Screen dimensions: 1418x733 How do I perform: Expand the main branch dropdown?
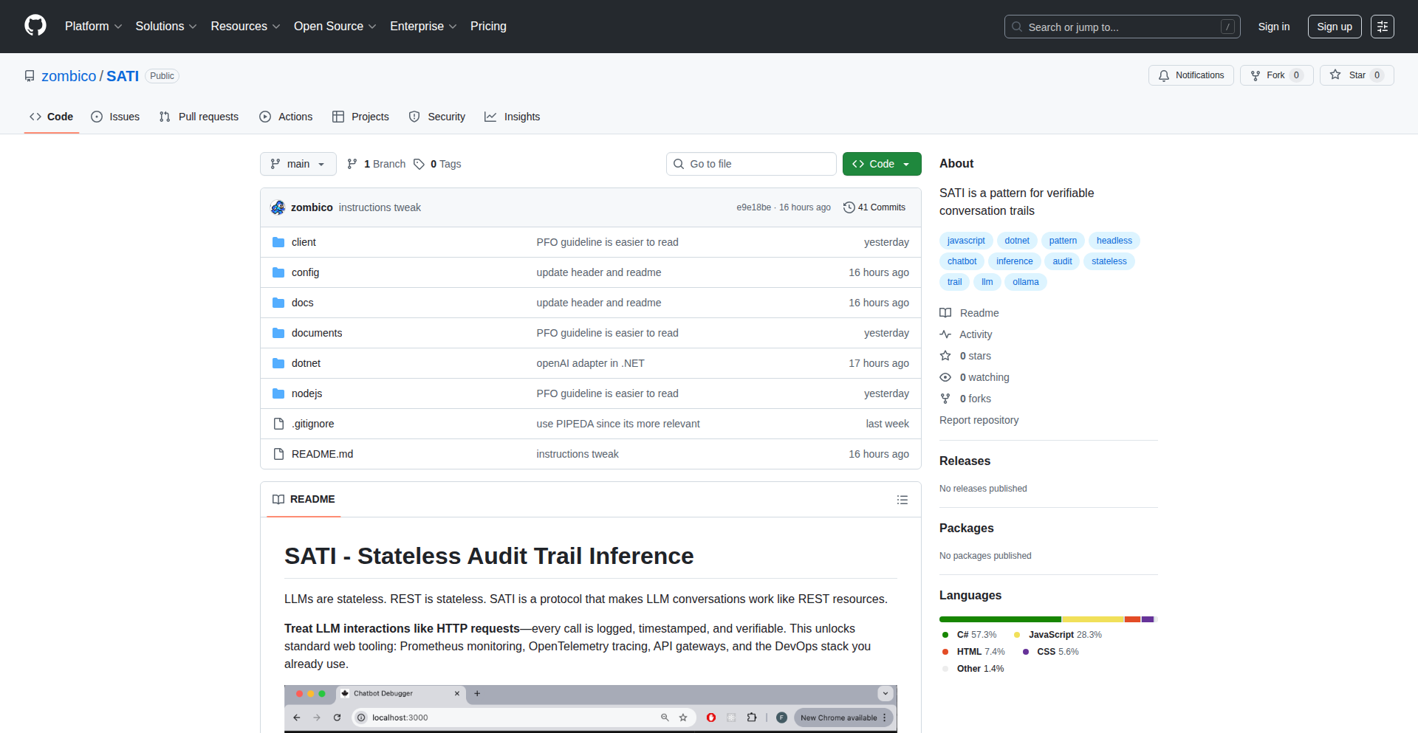tap(298, 164)
